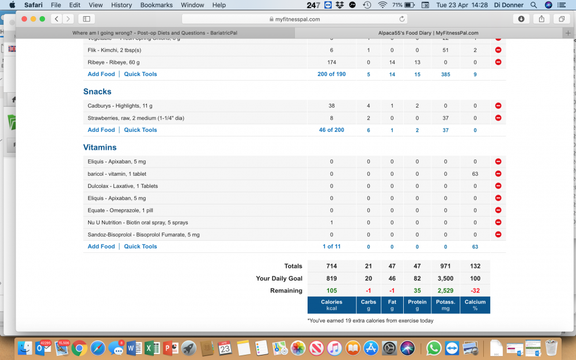Open Time Machine menu bar icon
This screenshot has width=576, height=360.
pos(367,5)
